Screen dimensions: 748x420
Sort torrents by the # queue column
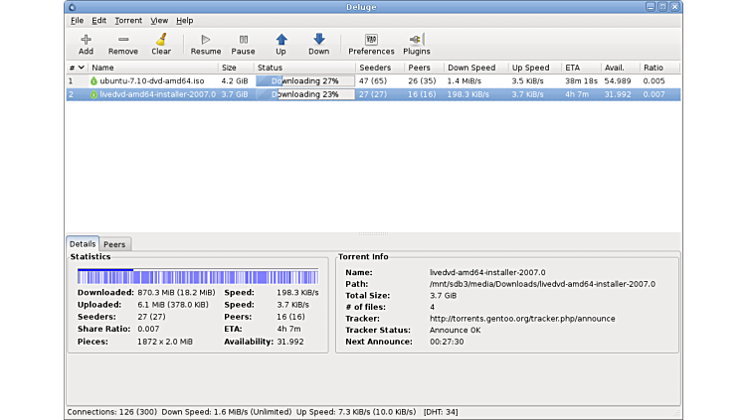pyautogui.click(x=72, y=68)
